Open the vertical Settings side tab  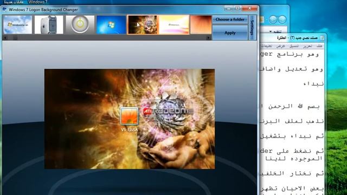click(252, 28)
